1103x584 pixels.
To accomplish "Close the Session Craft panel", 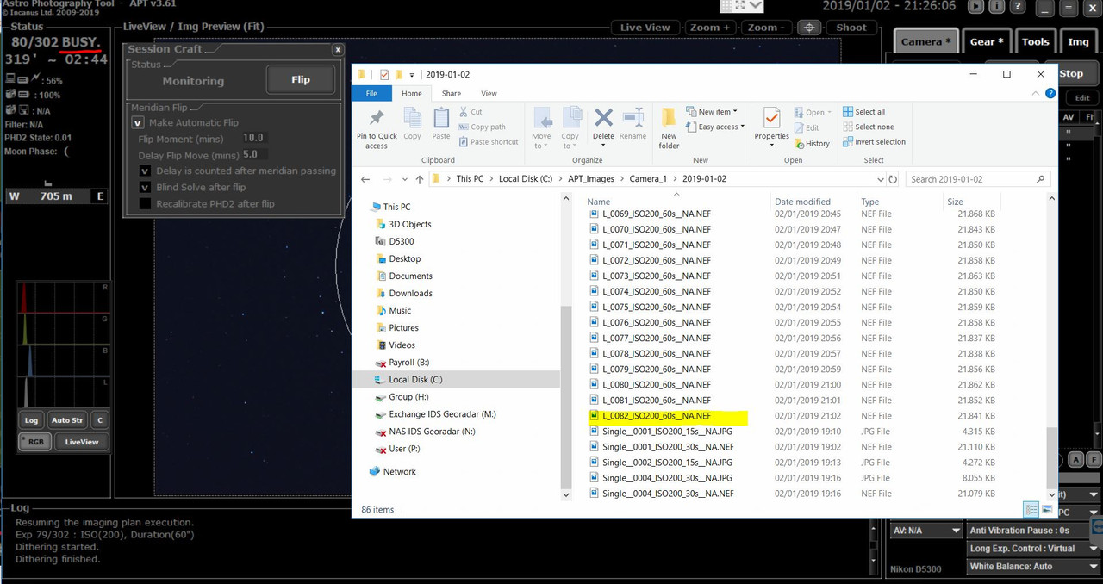I will click(x=338, y=50).
